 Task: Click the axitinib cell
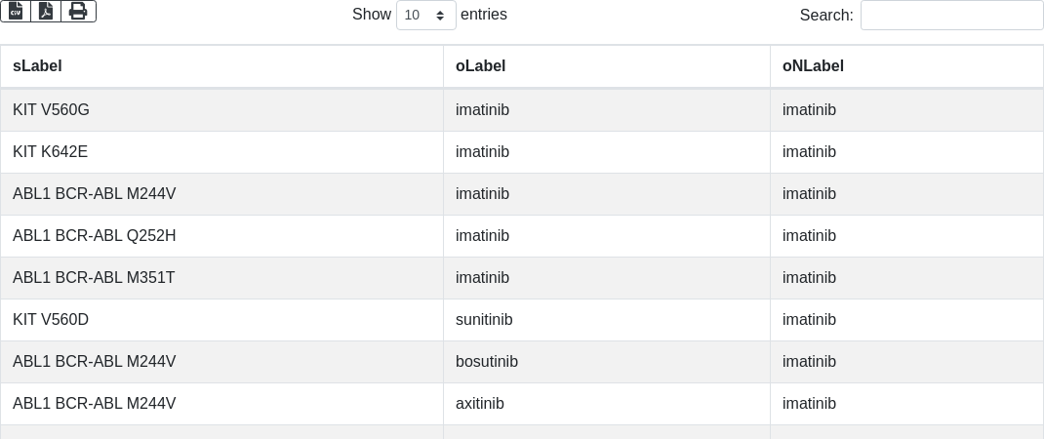(480, 404)
